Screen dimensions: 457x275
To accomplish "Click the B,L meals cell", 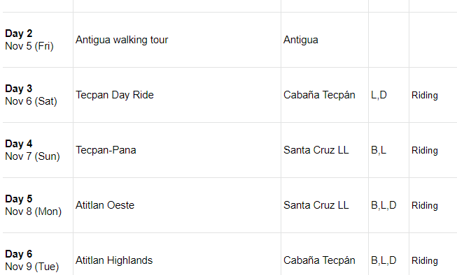I will (388, 150).
